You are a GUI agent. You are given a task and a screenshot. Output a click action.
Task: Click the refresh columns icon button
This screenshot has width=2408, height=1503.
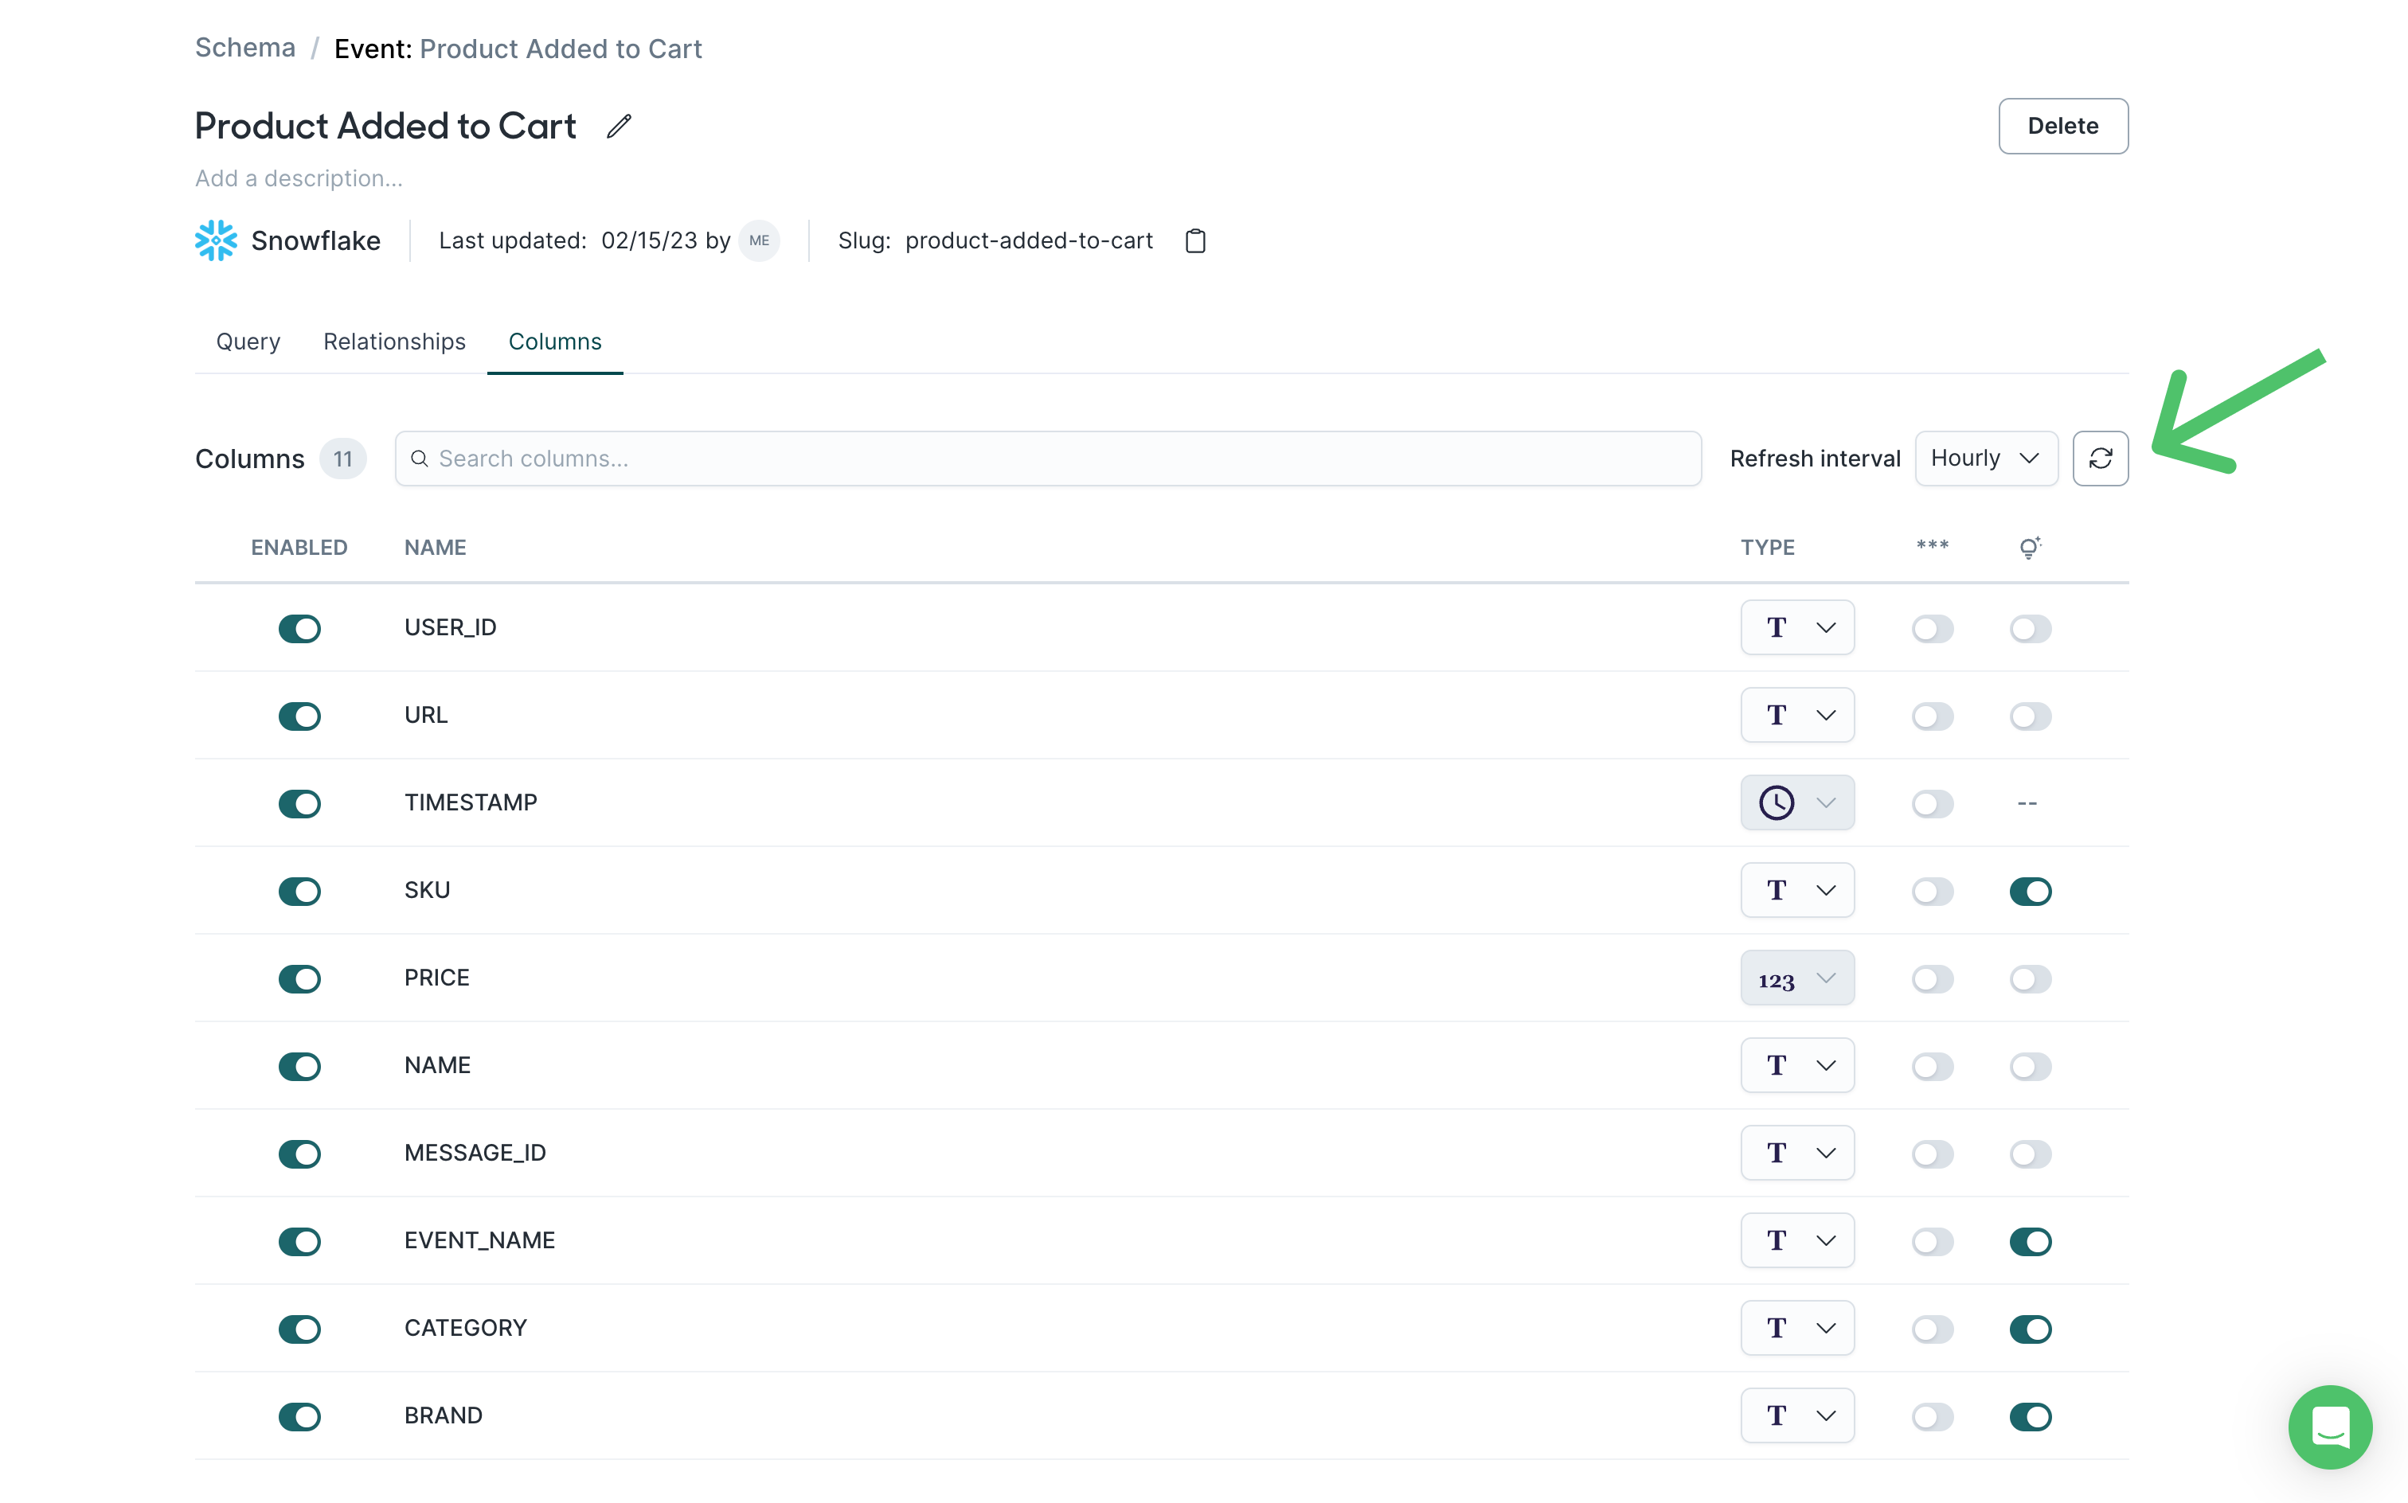click(2100, 459)
